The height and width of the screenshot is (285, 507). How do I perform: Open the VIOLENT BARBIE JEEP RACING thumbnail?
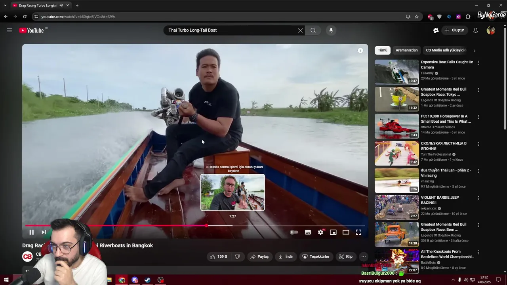[x=396, y=207]
